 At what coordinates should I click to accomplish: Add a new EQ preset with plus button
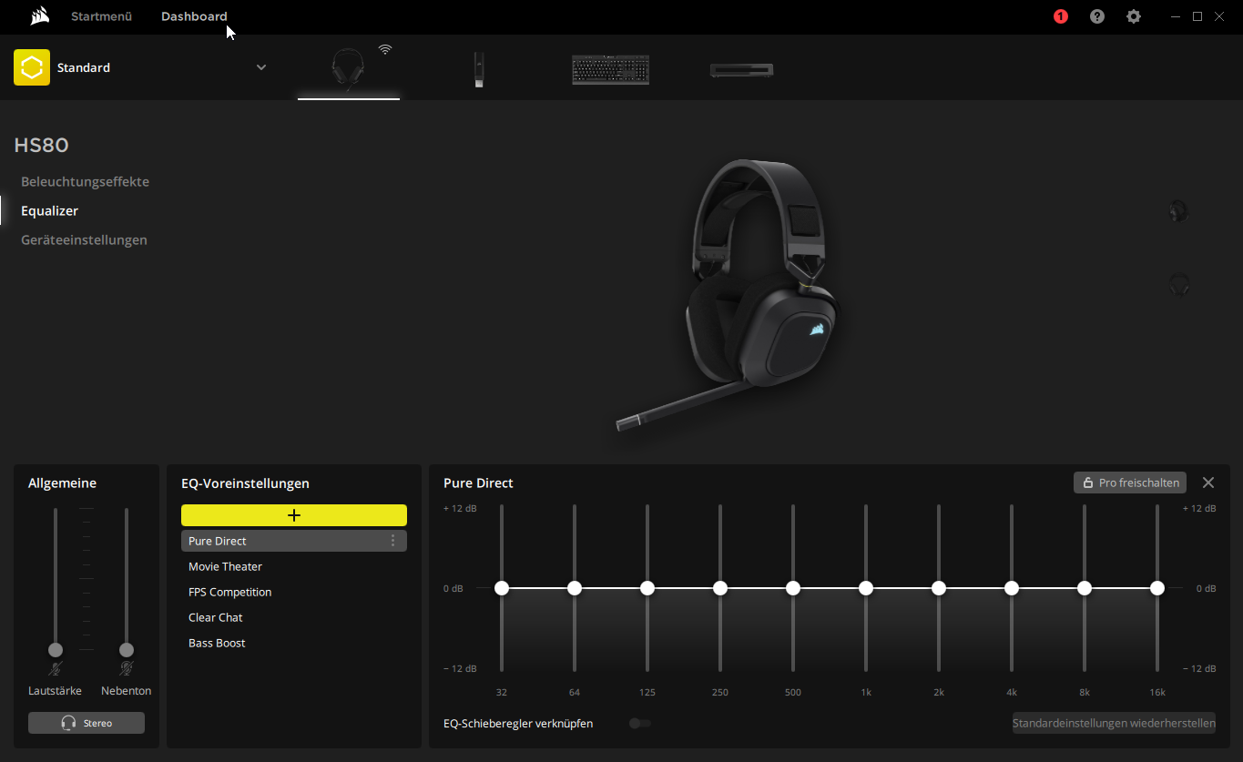(x=294, y=515)
